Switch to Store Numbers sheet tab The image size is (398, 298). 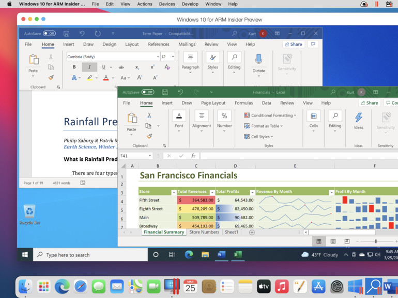(x=204, y=232)
